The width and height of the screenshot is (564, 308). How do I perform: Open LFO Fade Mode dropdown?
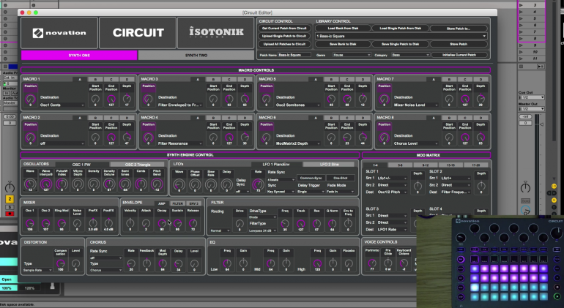tap(341, 192)
